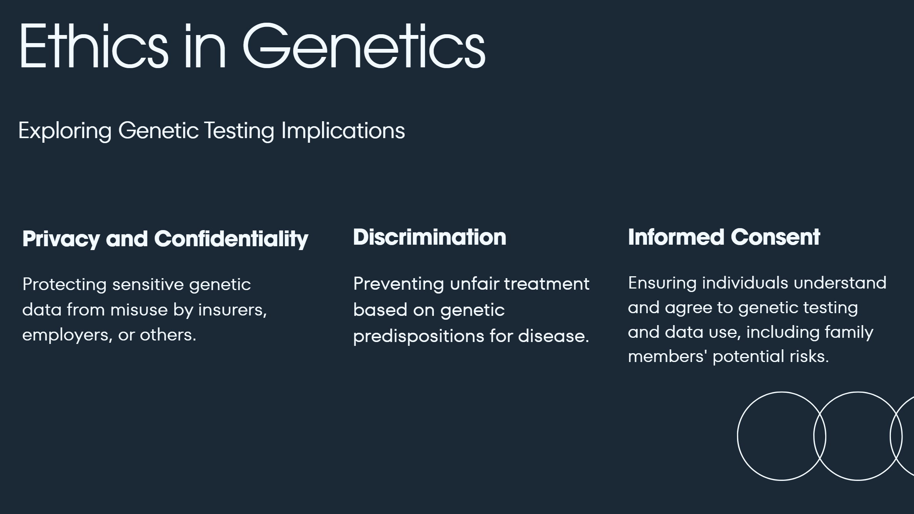
Task: Click the word "Genetics" in the title
Action: (x=364, y=46)
